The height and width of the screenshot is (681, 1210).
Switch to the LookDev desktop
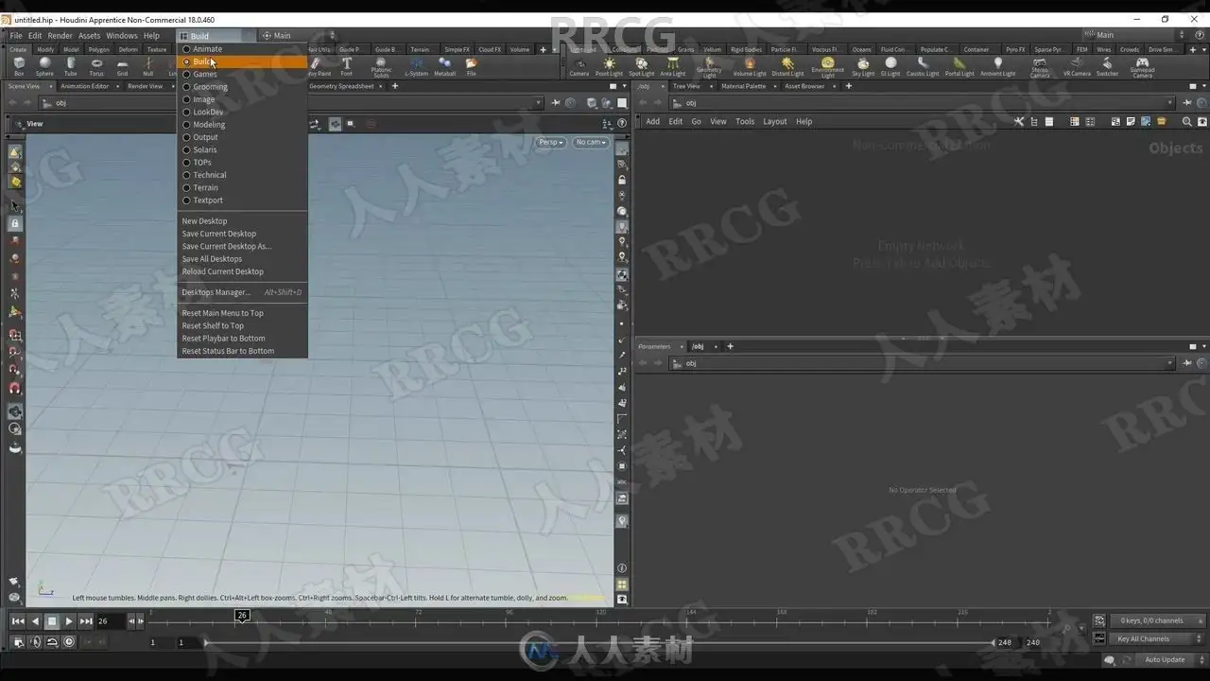click(x=242, y=112)
